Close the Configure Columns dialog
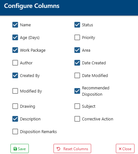138x154 pixels. tap(125, 148)
